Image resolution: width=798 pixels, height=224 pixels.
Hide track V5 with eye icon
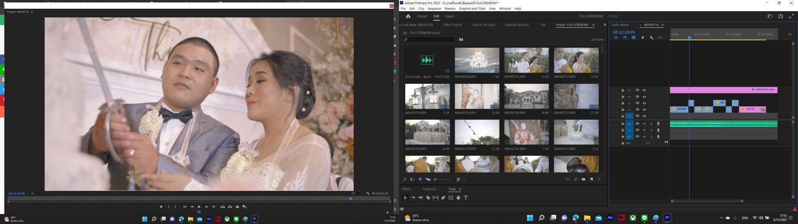[x=644, y=90]
